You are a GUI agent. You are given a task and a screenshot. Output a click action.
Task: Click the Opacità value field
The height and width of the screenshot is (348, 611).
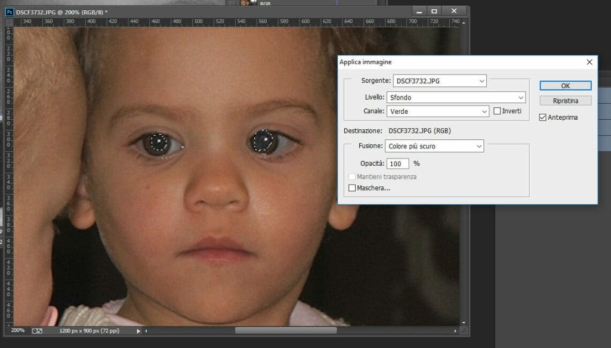397,163
